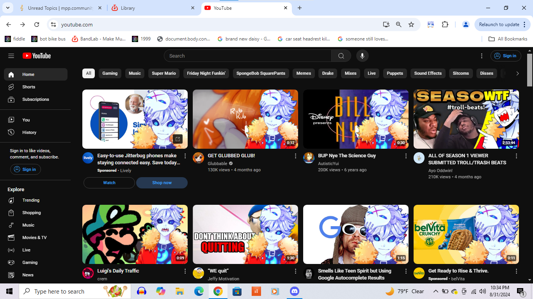The image size is (533, 299).
Task: Open GET GLUBBED GLUB! video title
Action: point(231,155)
